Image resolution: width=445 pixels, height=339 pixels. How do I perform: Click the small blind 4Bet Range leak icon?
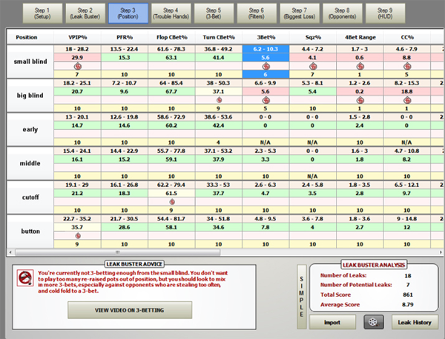tap(360, 67)
